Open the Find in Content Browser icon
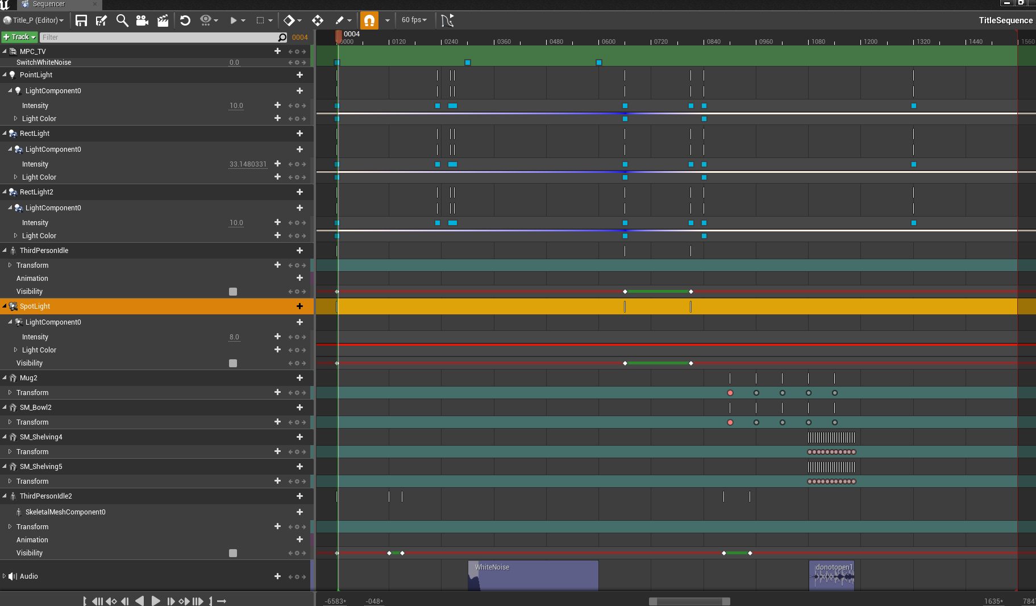Screen dimensions: 1036x606 [122, 20]
